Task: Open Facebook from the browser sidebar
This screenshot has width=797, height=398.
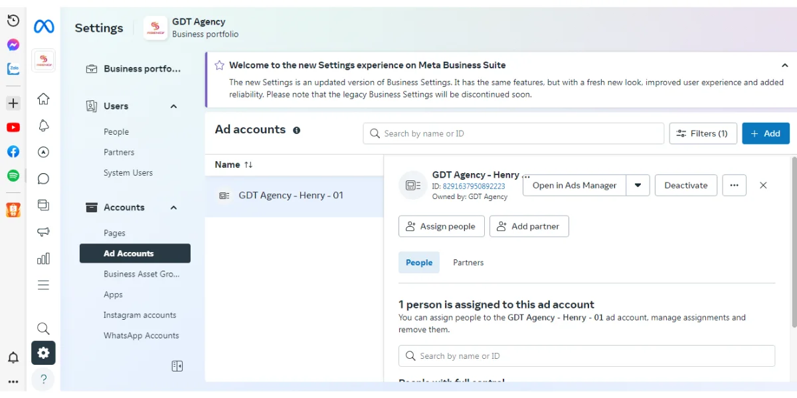Action: point(13,151)
